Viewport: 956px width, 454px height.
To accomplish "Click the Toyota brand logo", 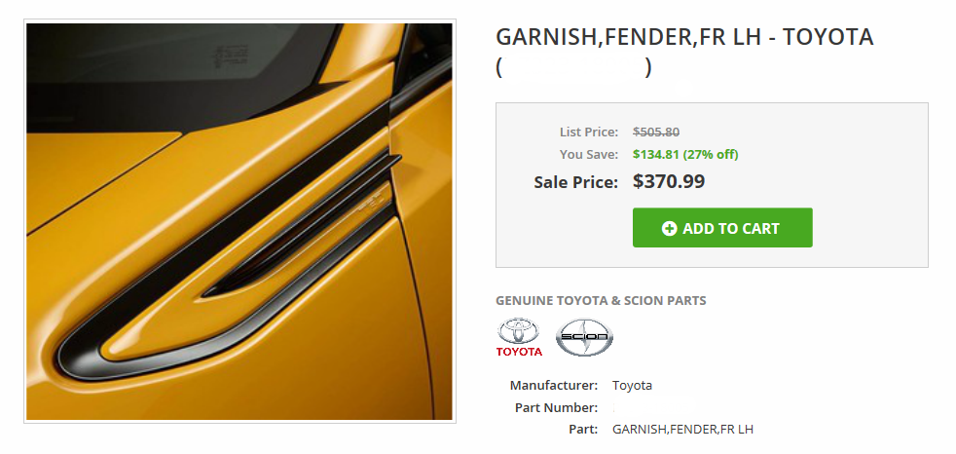I will pyautogui.click(x=519, y=337).
